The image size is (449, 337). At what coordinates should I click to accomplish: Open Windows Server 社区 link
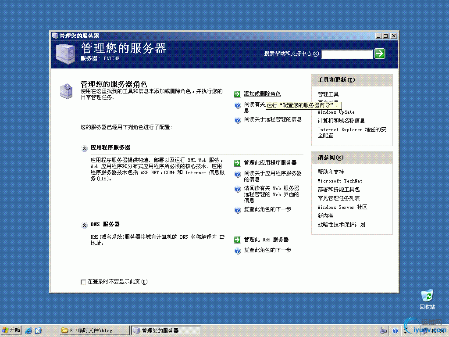point(342,207)
